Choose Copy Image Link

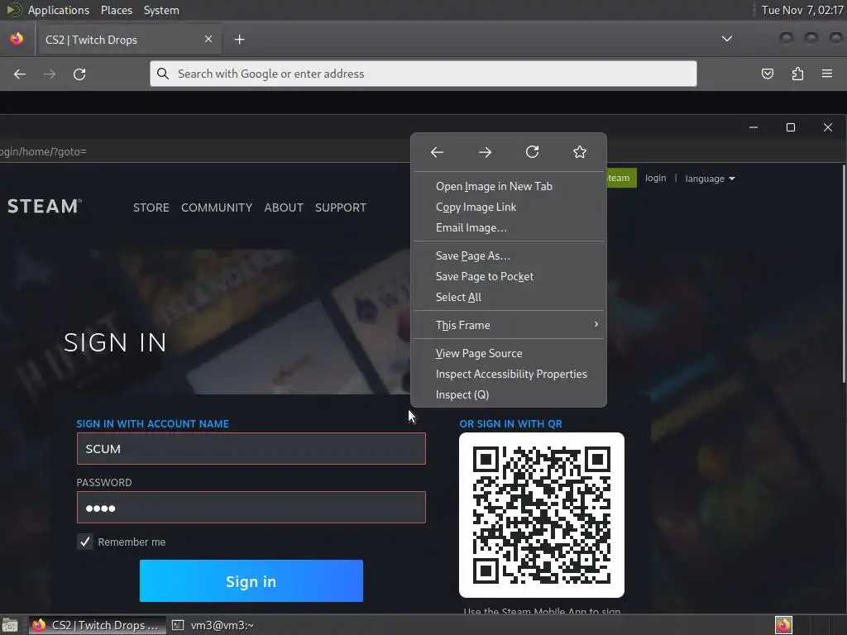(x=509, y=207)
